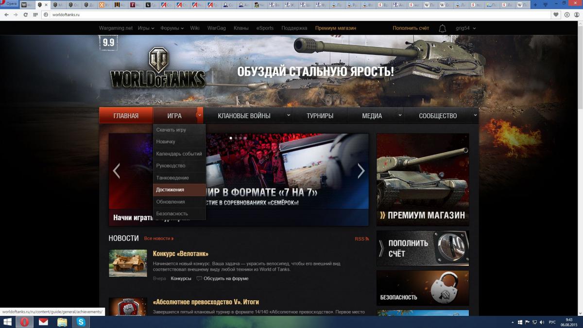The height and width of the screenshot is (328, 583).
Task: Open the Opera menu button
Action: point(10,4)
